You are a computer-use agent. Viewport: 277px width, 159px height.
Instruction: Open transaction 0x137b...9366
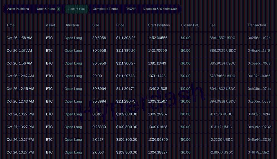click(x=259, y=76)
